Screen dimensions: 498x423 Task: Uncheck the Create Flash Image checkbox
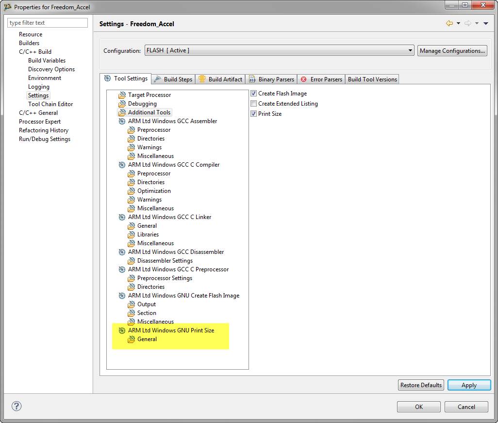pos(253,94)
